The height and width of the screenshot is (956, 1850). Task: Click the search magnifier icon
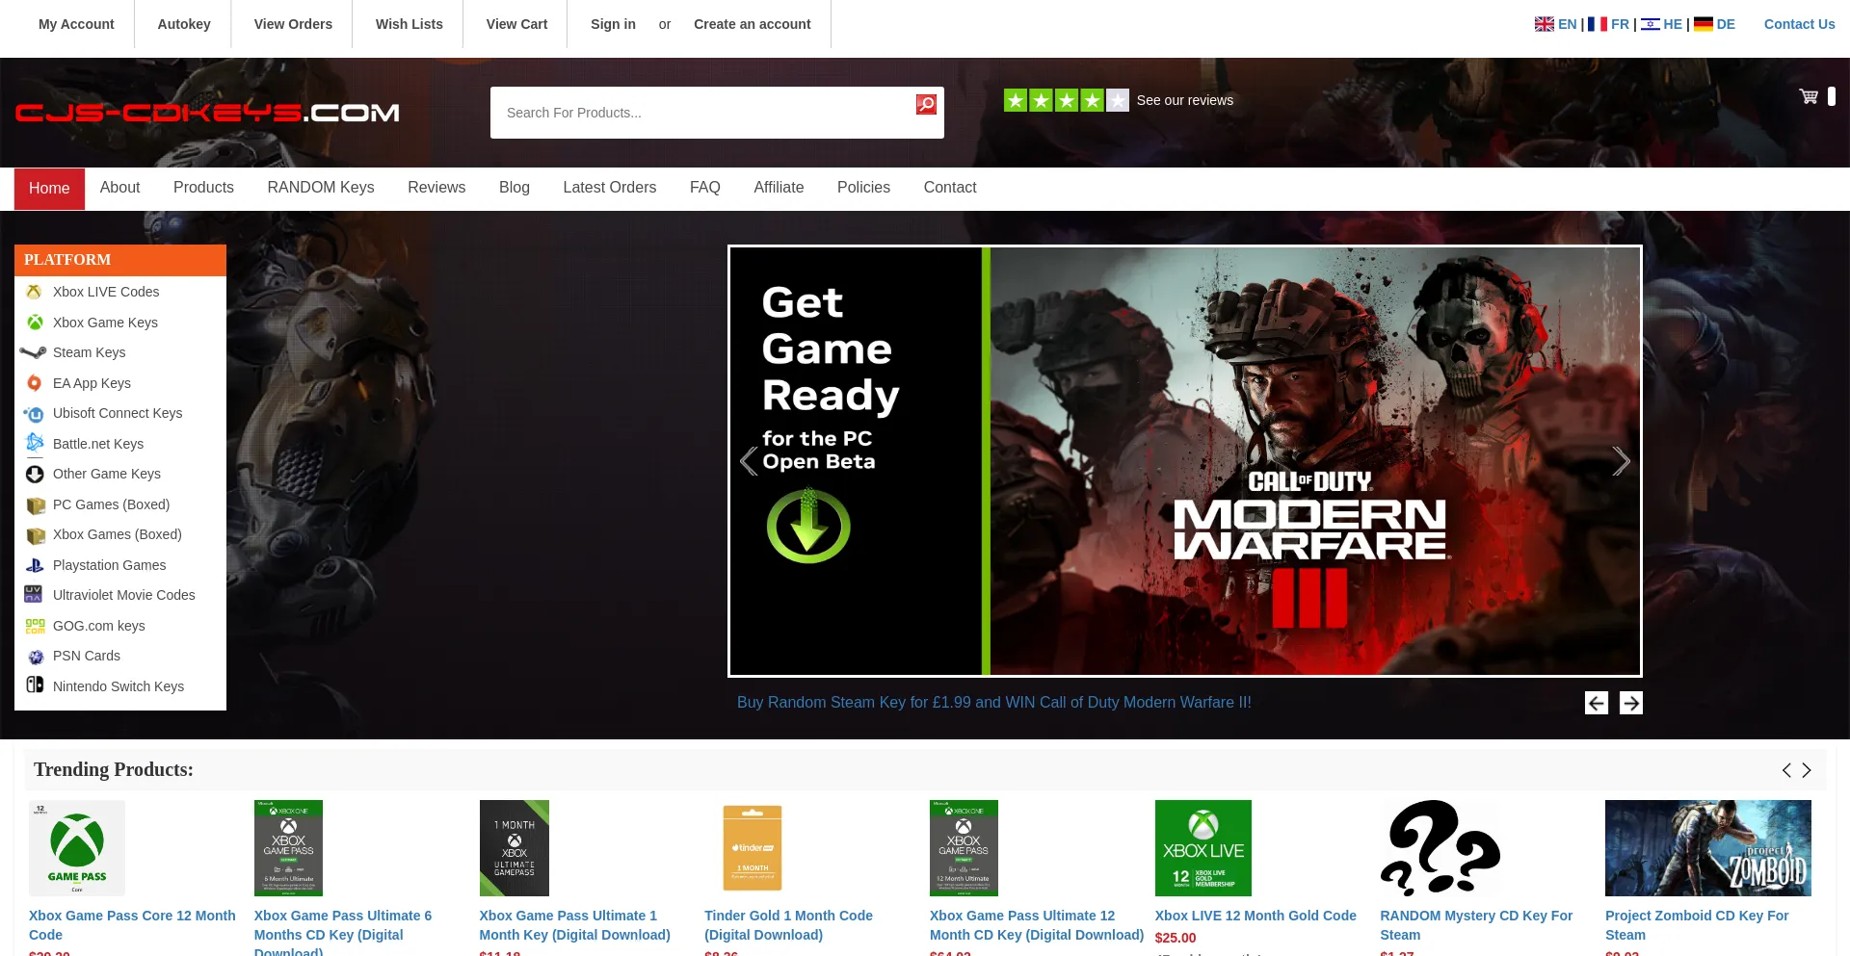tap(926, 104)
